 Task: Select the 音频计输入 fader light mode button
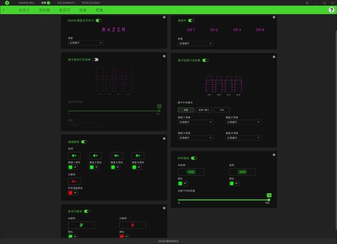pos(204,109)
